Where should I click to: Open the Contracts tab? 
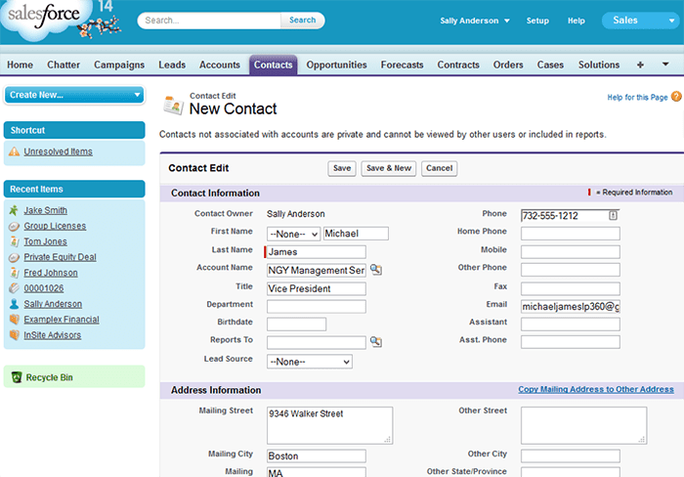(x=458, y=65)
